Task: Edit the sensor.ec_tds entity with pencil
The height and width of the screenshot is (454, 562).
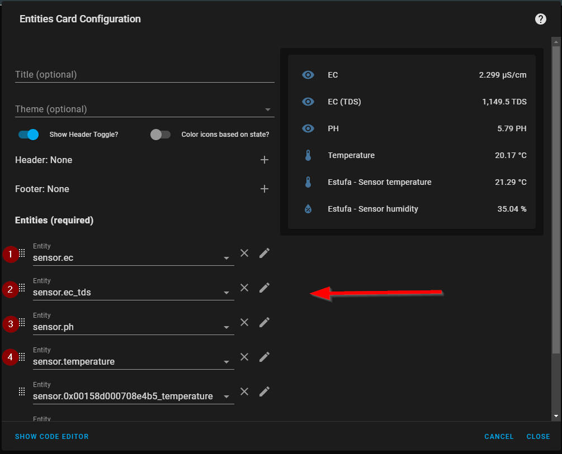Action: tap(265, 288)
